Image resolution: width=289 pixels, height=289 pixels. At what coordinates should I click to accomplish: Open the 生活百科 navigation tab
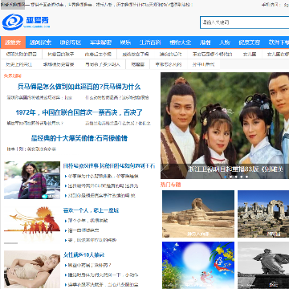pos(150,43)
